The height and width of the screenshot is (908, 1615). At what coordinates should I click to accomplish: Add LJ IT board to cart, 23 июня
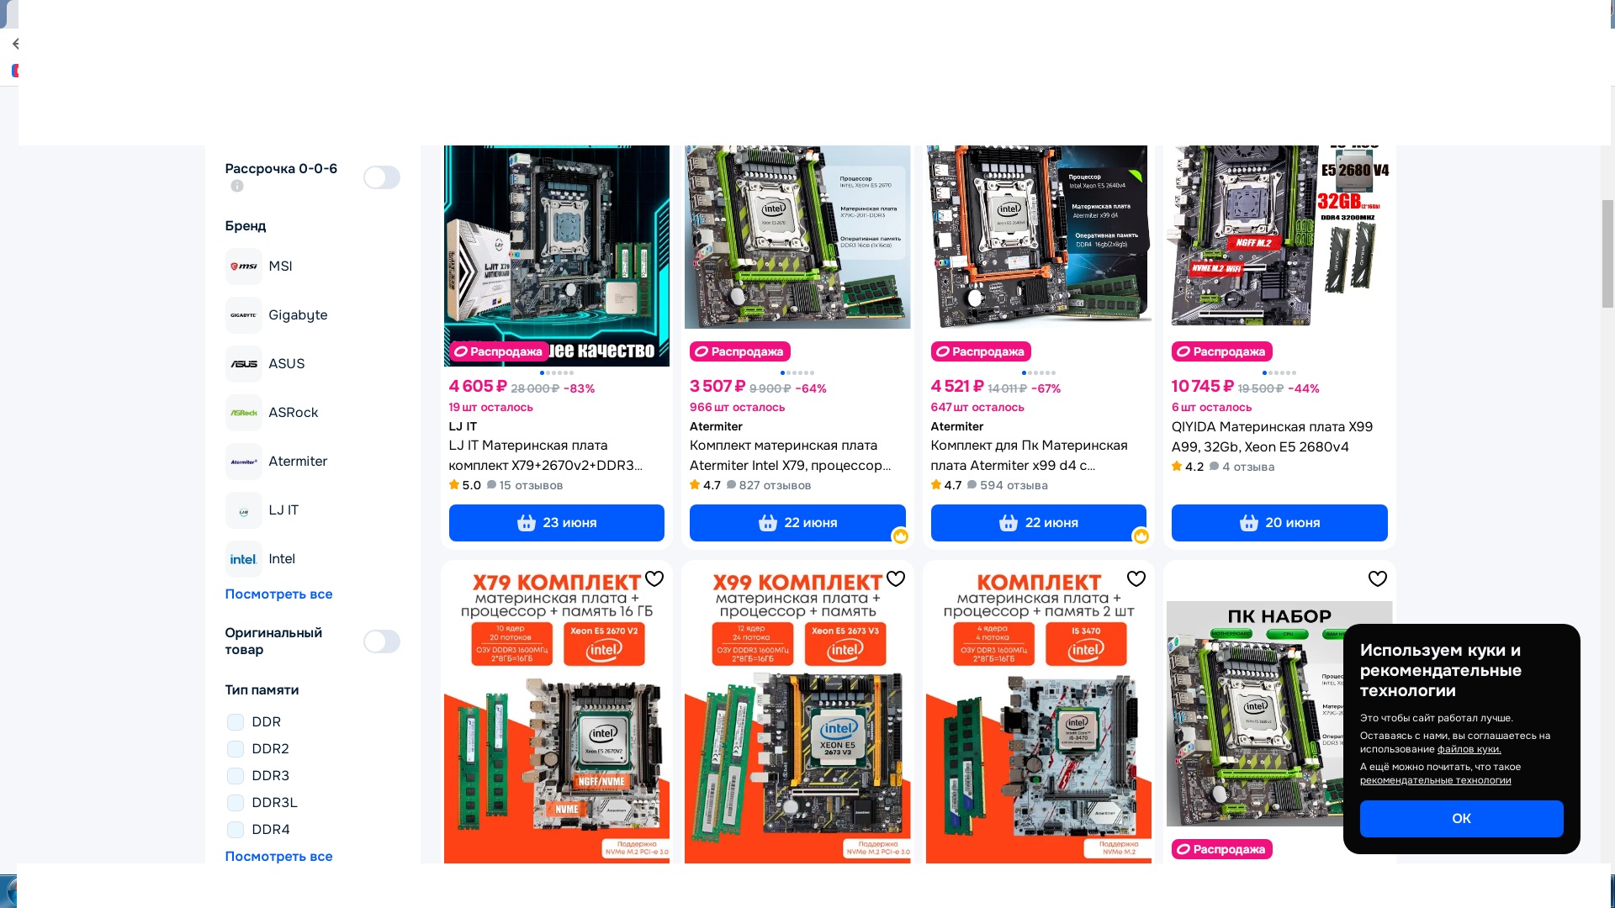coord(557,523)
